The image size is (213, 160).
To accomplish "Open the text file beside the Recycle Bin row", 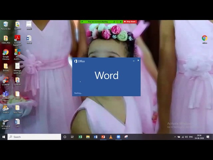I will [x=29, y=25].
